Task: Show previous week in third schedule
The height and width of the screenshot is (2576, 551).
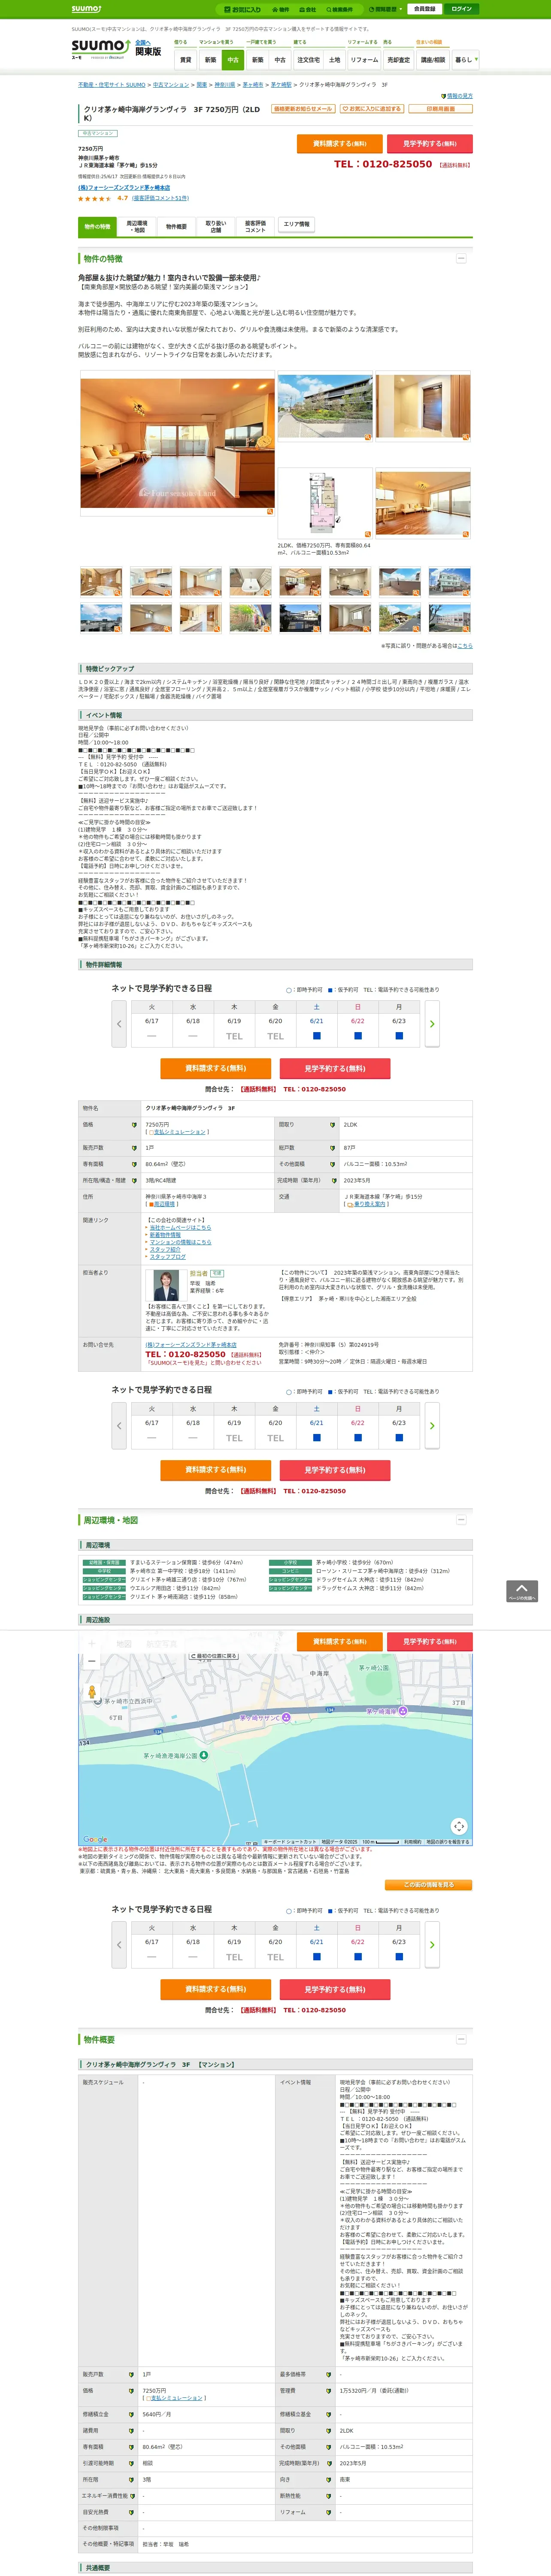Action: coord(119,1945)
